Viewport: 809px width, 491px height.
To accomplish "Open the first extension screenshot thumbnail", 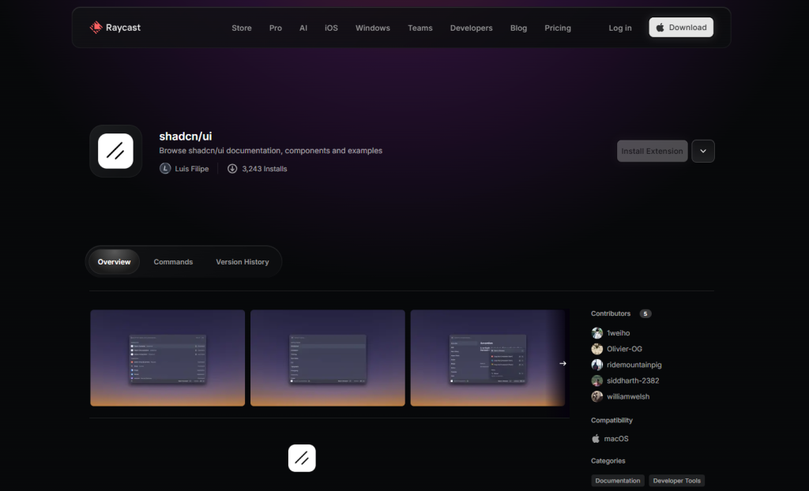I will (x=167, y=358).
